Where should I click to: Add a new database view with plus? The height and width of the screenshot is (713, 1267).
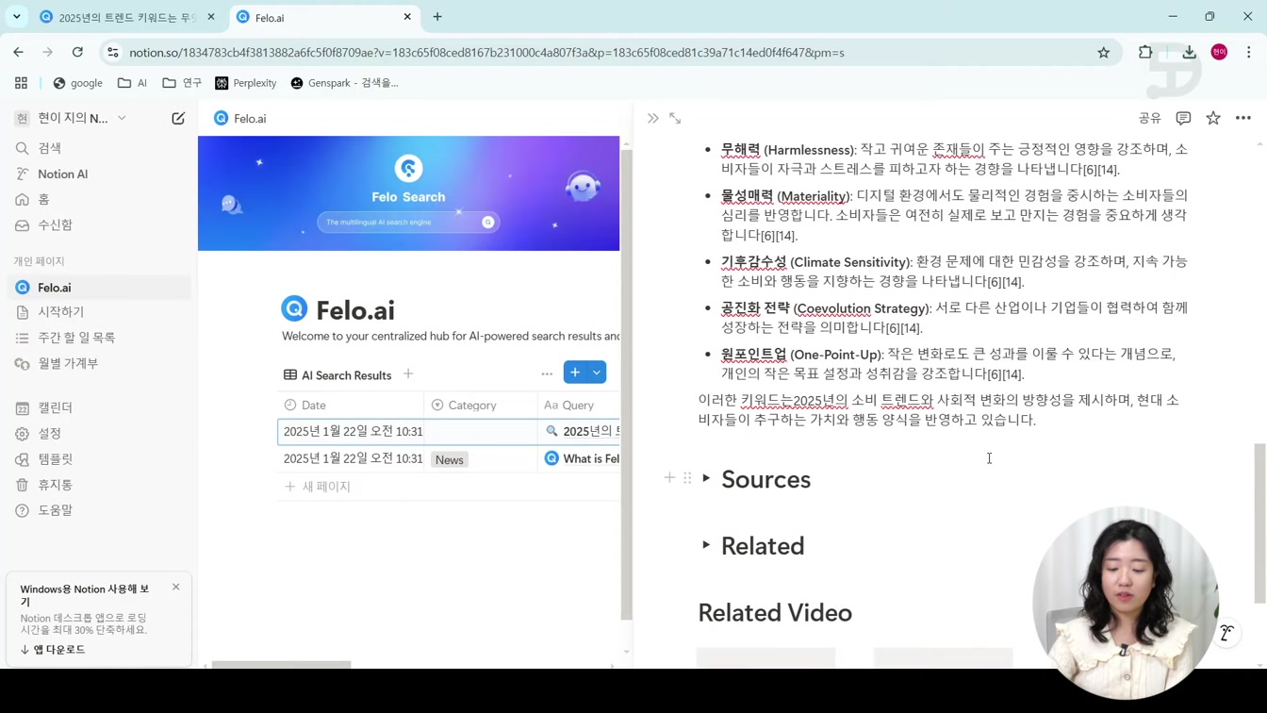click(408, 373)
